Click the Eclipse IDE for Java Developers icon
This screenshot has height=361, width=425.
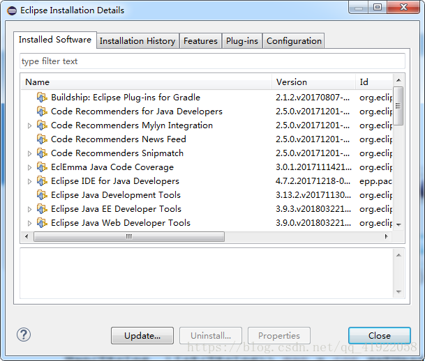pyautogui.click(x=42, y=181)
